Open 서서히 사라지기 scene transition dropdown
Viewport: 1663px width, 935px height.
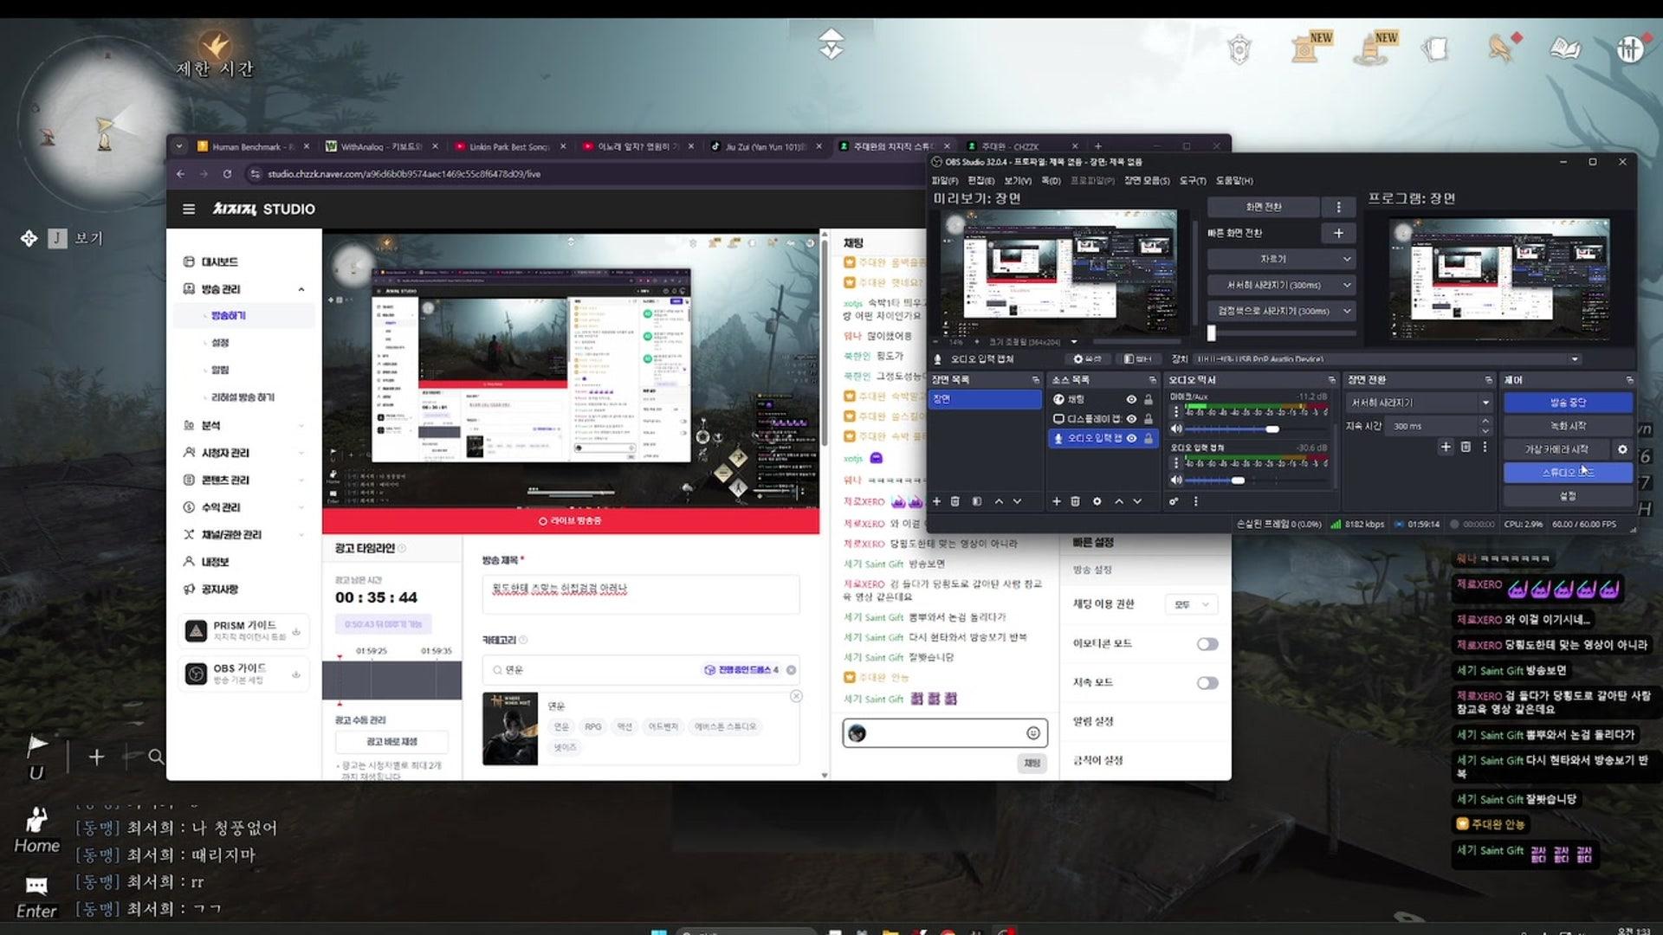[x=1419, y=403]
